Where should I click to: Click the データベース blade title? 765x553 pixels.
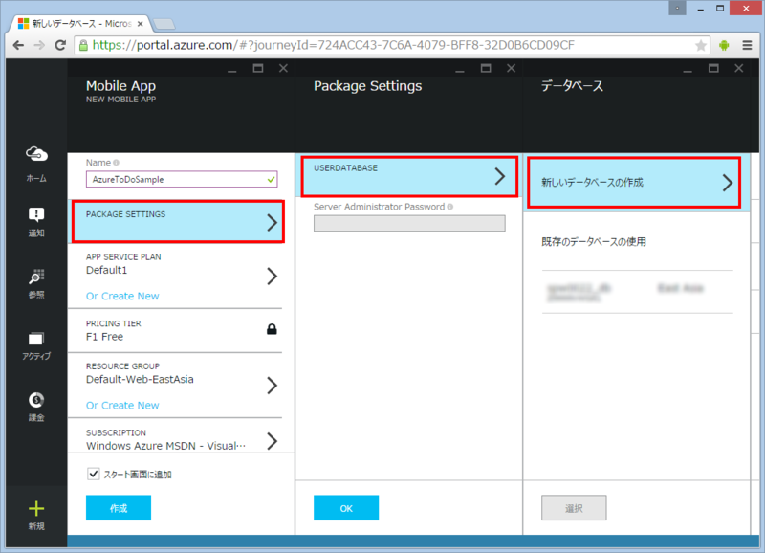pos(572,86)
